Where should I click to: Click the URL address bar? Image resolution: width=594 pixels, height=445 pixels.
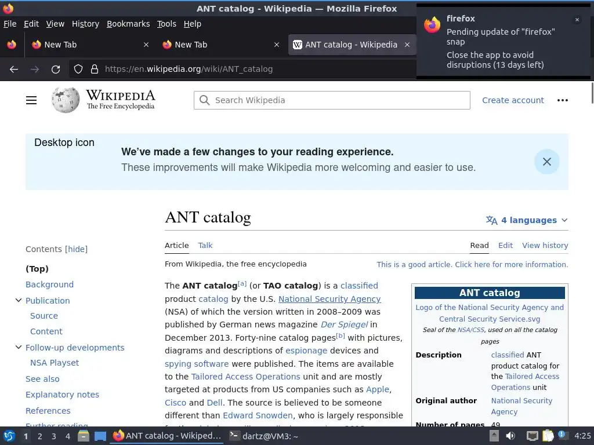pyautogui.click(x=242, y=70)
